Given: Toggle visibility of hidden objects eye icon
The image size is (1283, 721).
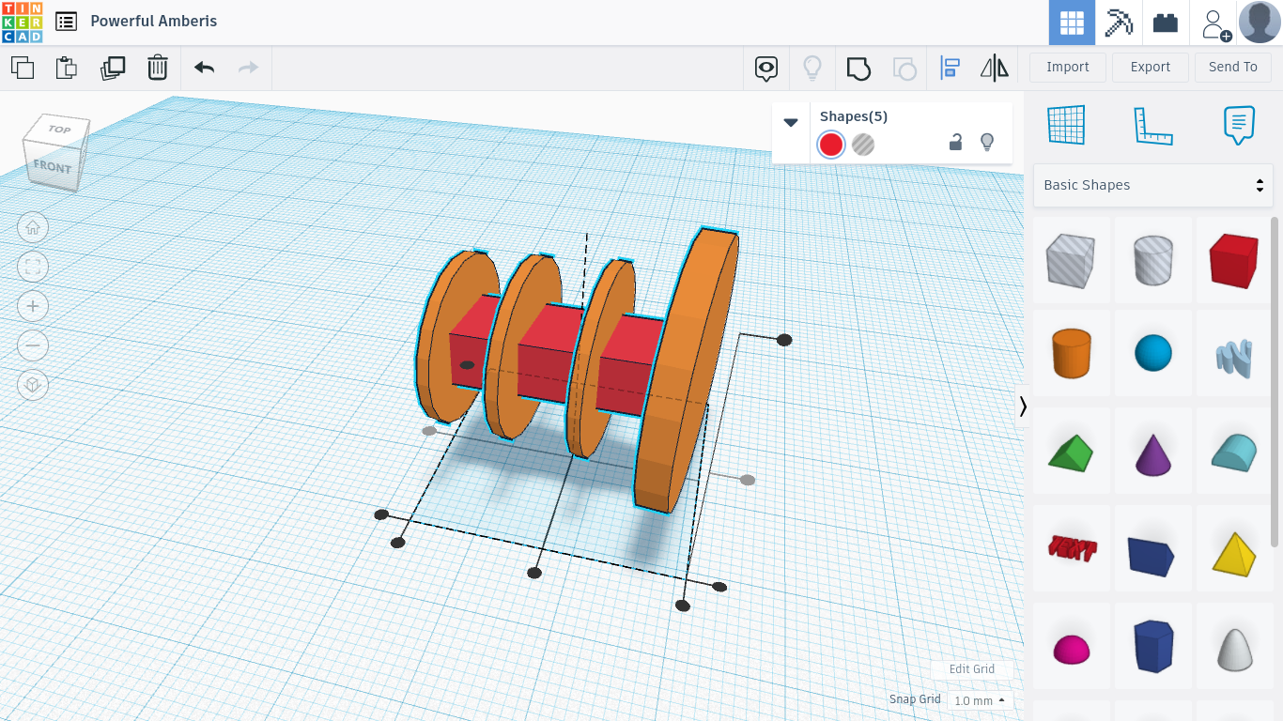Looking at the screenshot, I should (x=766, y=68).
